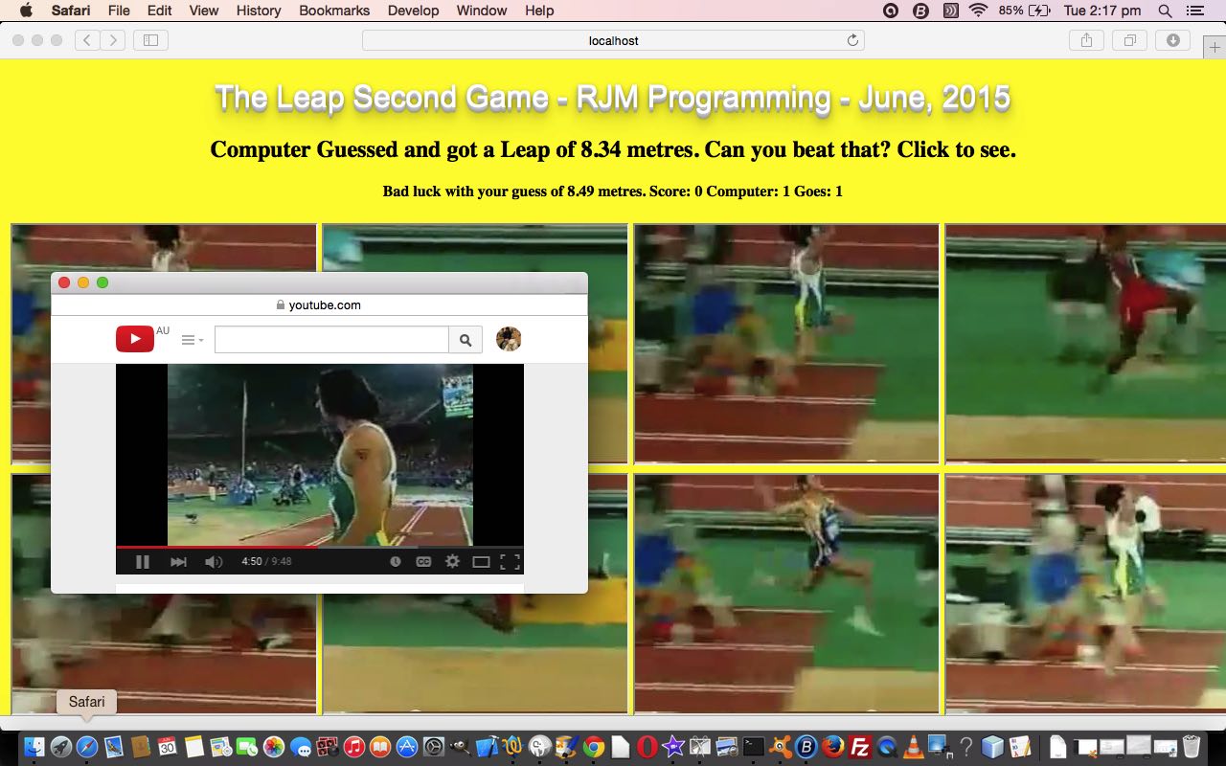Skip to next YouTube video
1226x766 pixels.
click(x=178, y=561)
